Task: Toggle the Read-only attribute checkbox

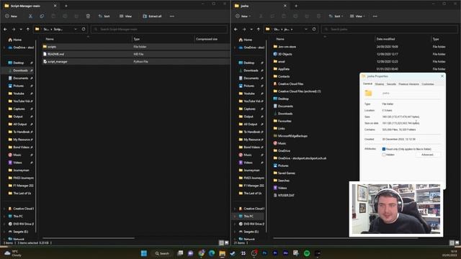Action: 384,149
